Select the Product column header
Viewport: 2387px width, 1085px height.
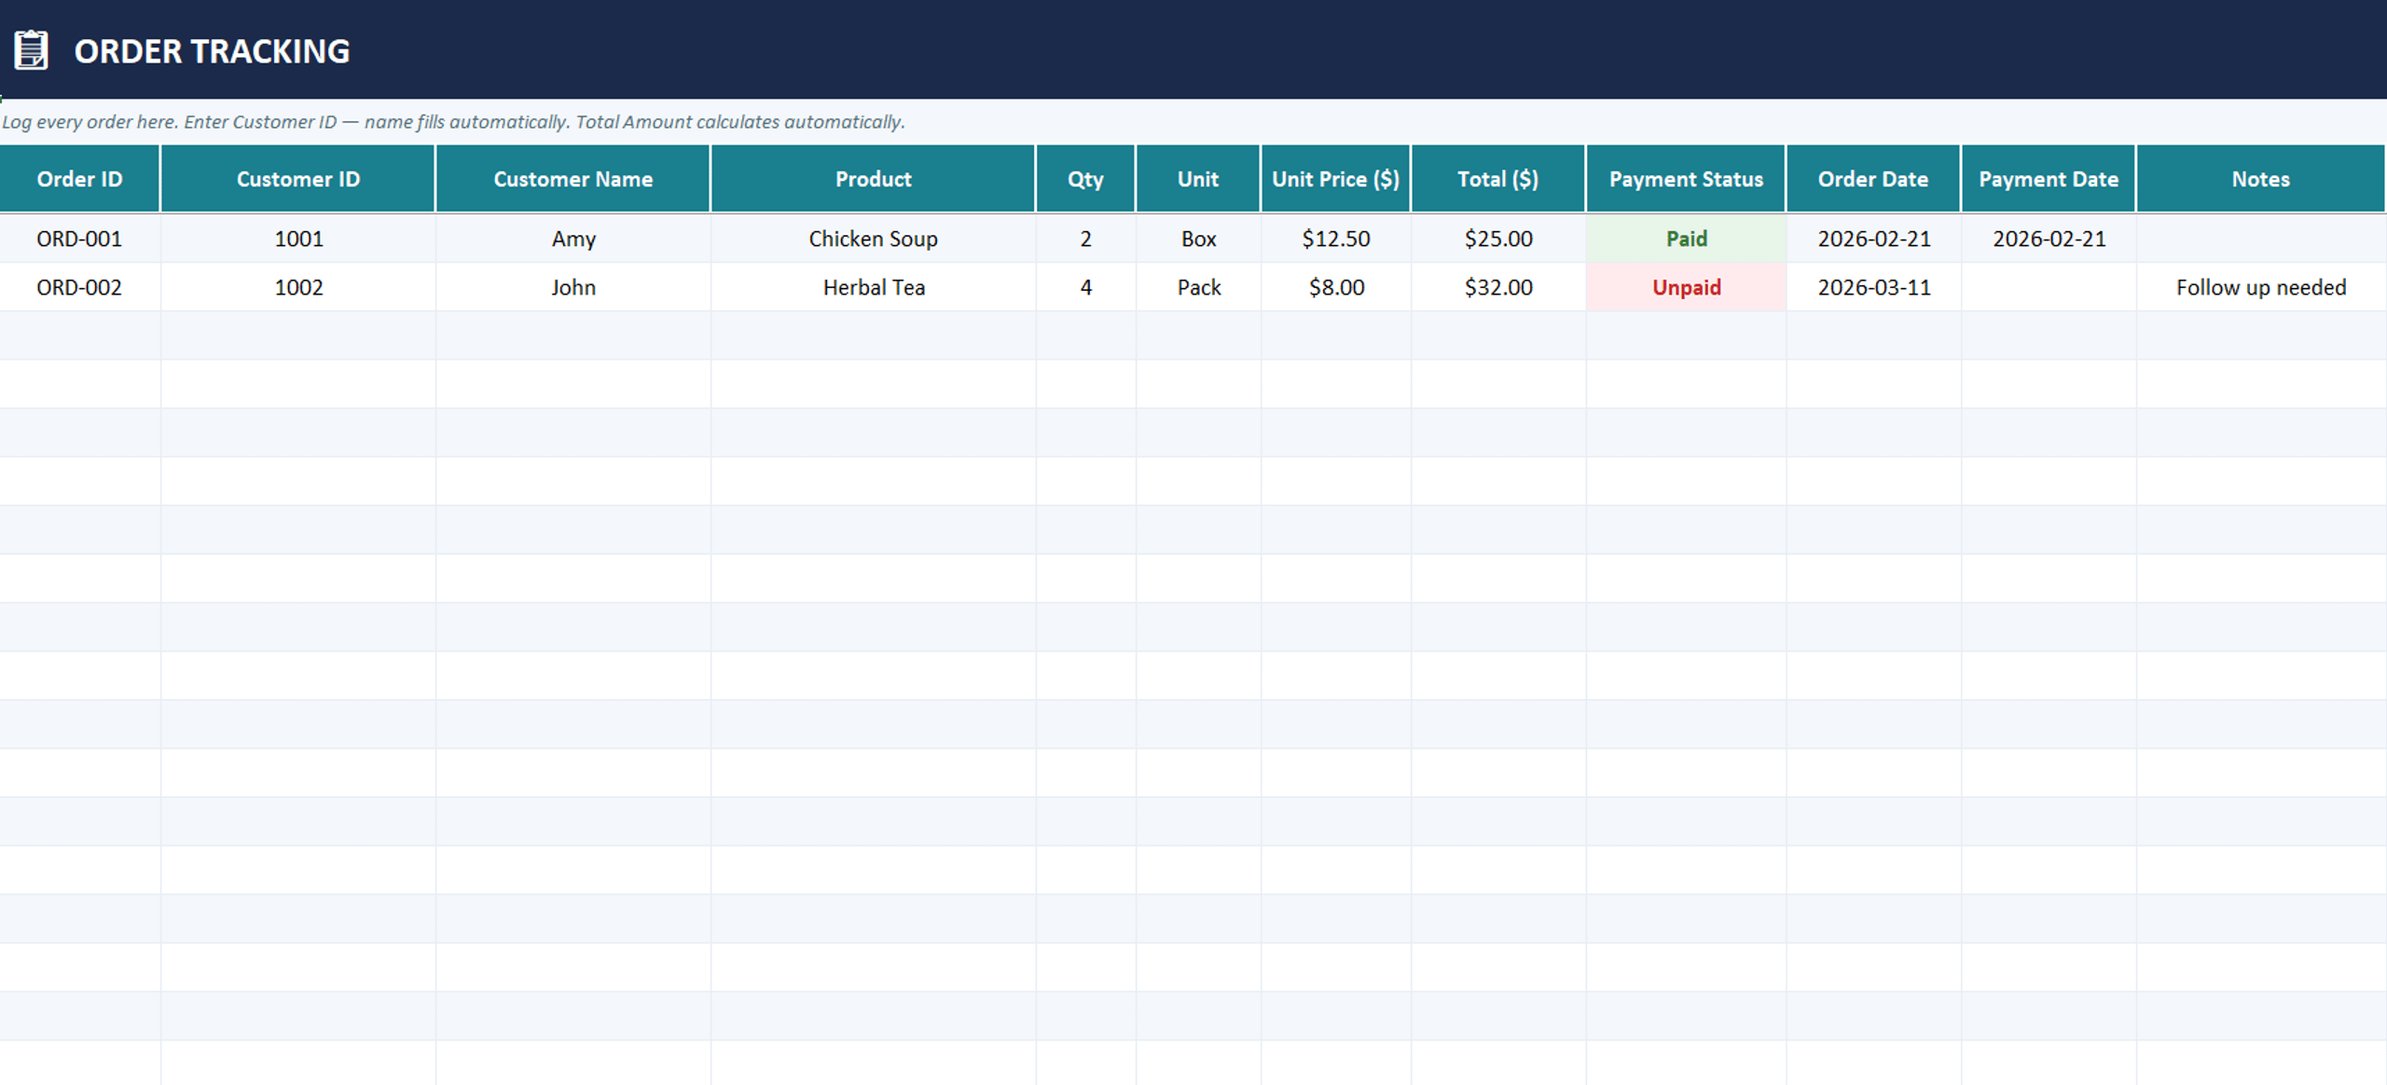point(874,179)
